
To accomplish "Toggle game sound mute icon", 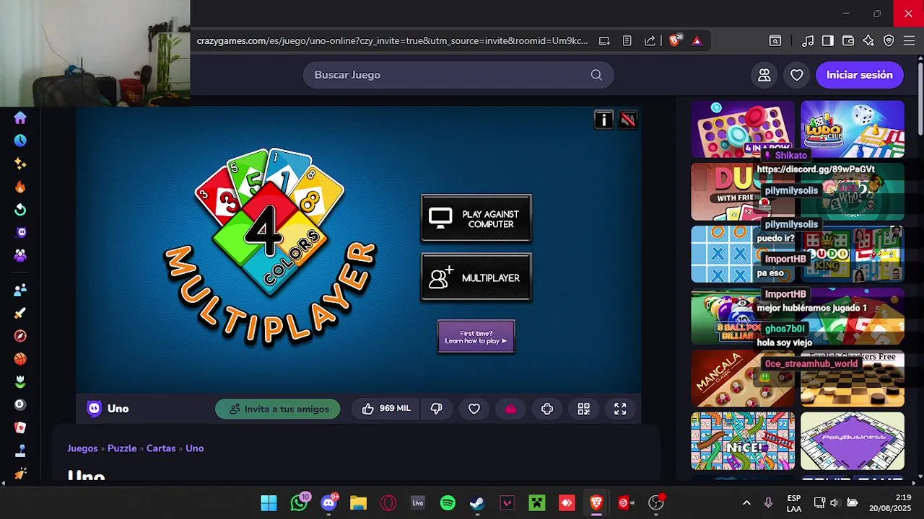I will pos(628,120).
